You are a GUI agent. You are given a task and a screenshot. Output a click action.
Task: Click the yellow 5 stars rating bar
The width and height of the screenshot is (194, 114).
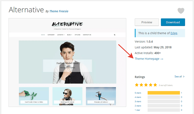coord(164,93)
